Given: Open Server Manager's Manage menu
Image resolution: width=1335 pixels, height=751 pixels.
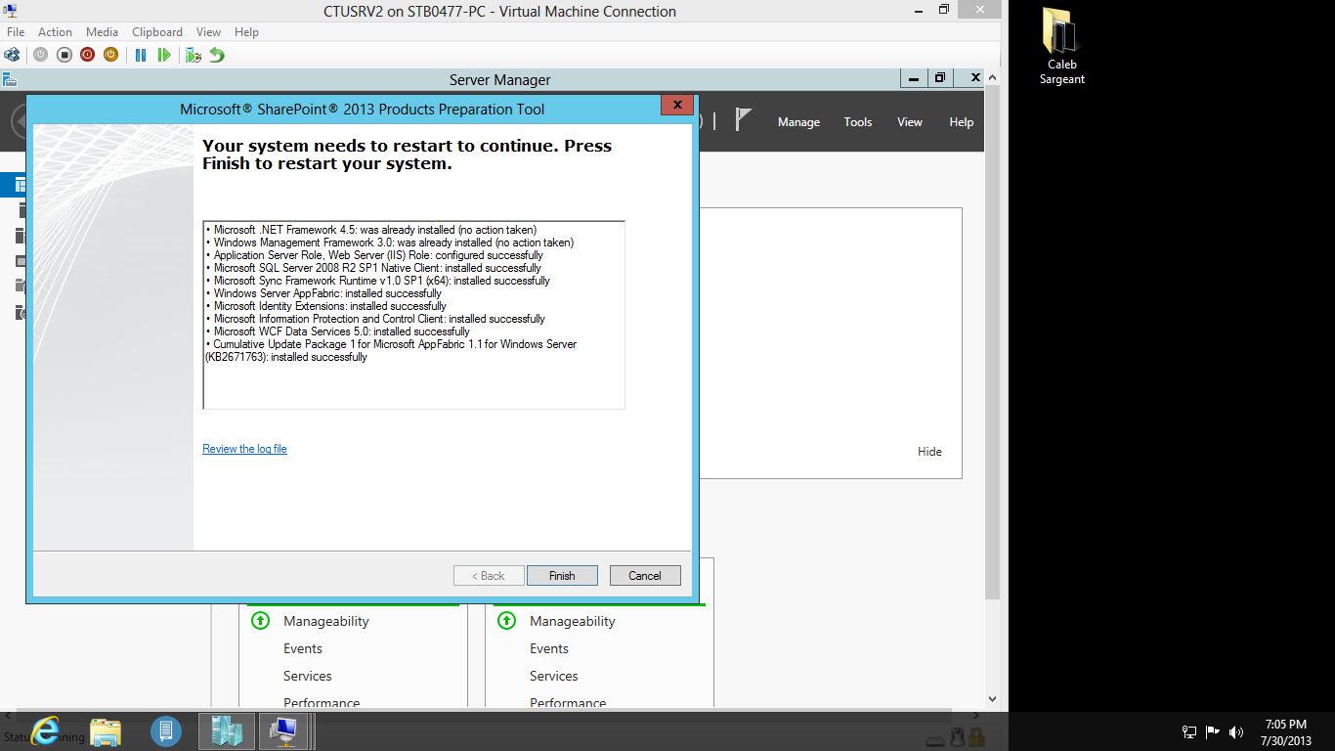Looking at the screenshot, I should 798,122.
